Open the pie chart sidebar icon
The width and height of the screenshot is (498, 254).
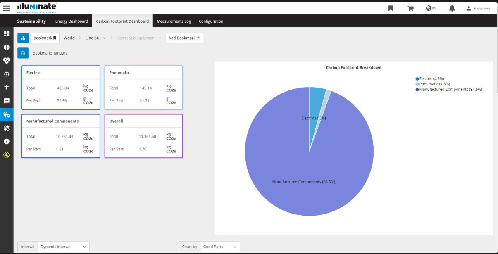tap(7, 47)
